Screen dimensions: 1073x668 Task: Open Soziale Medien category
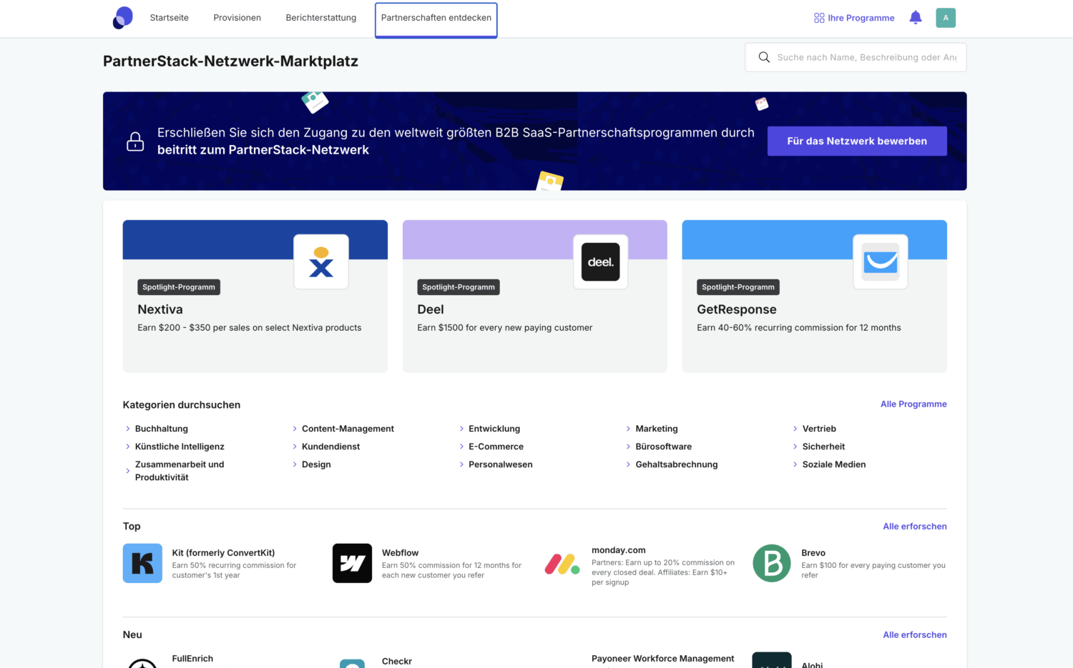tap(834, 464)
